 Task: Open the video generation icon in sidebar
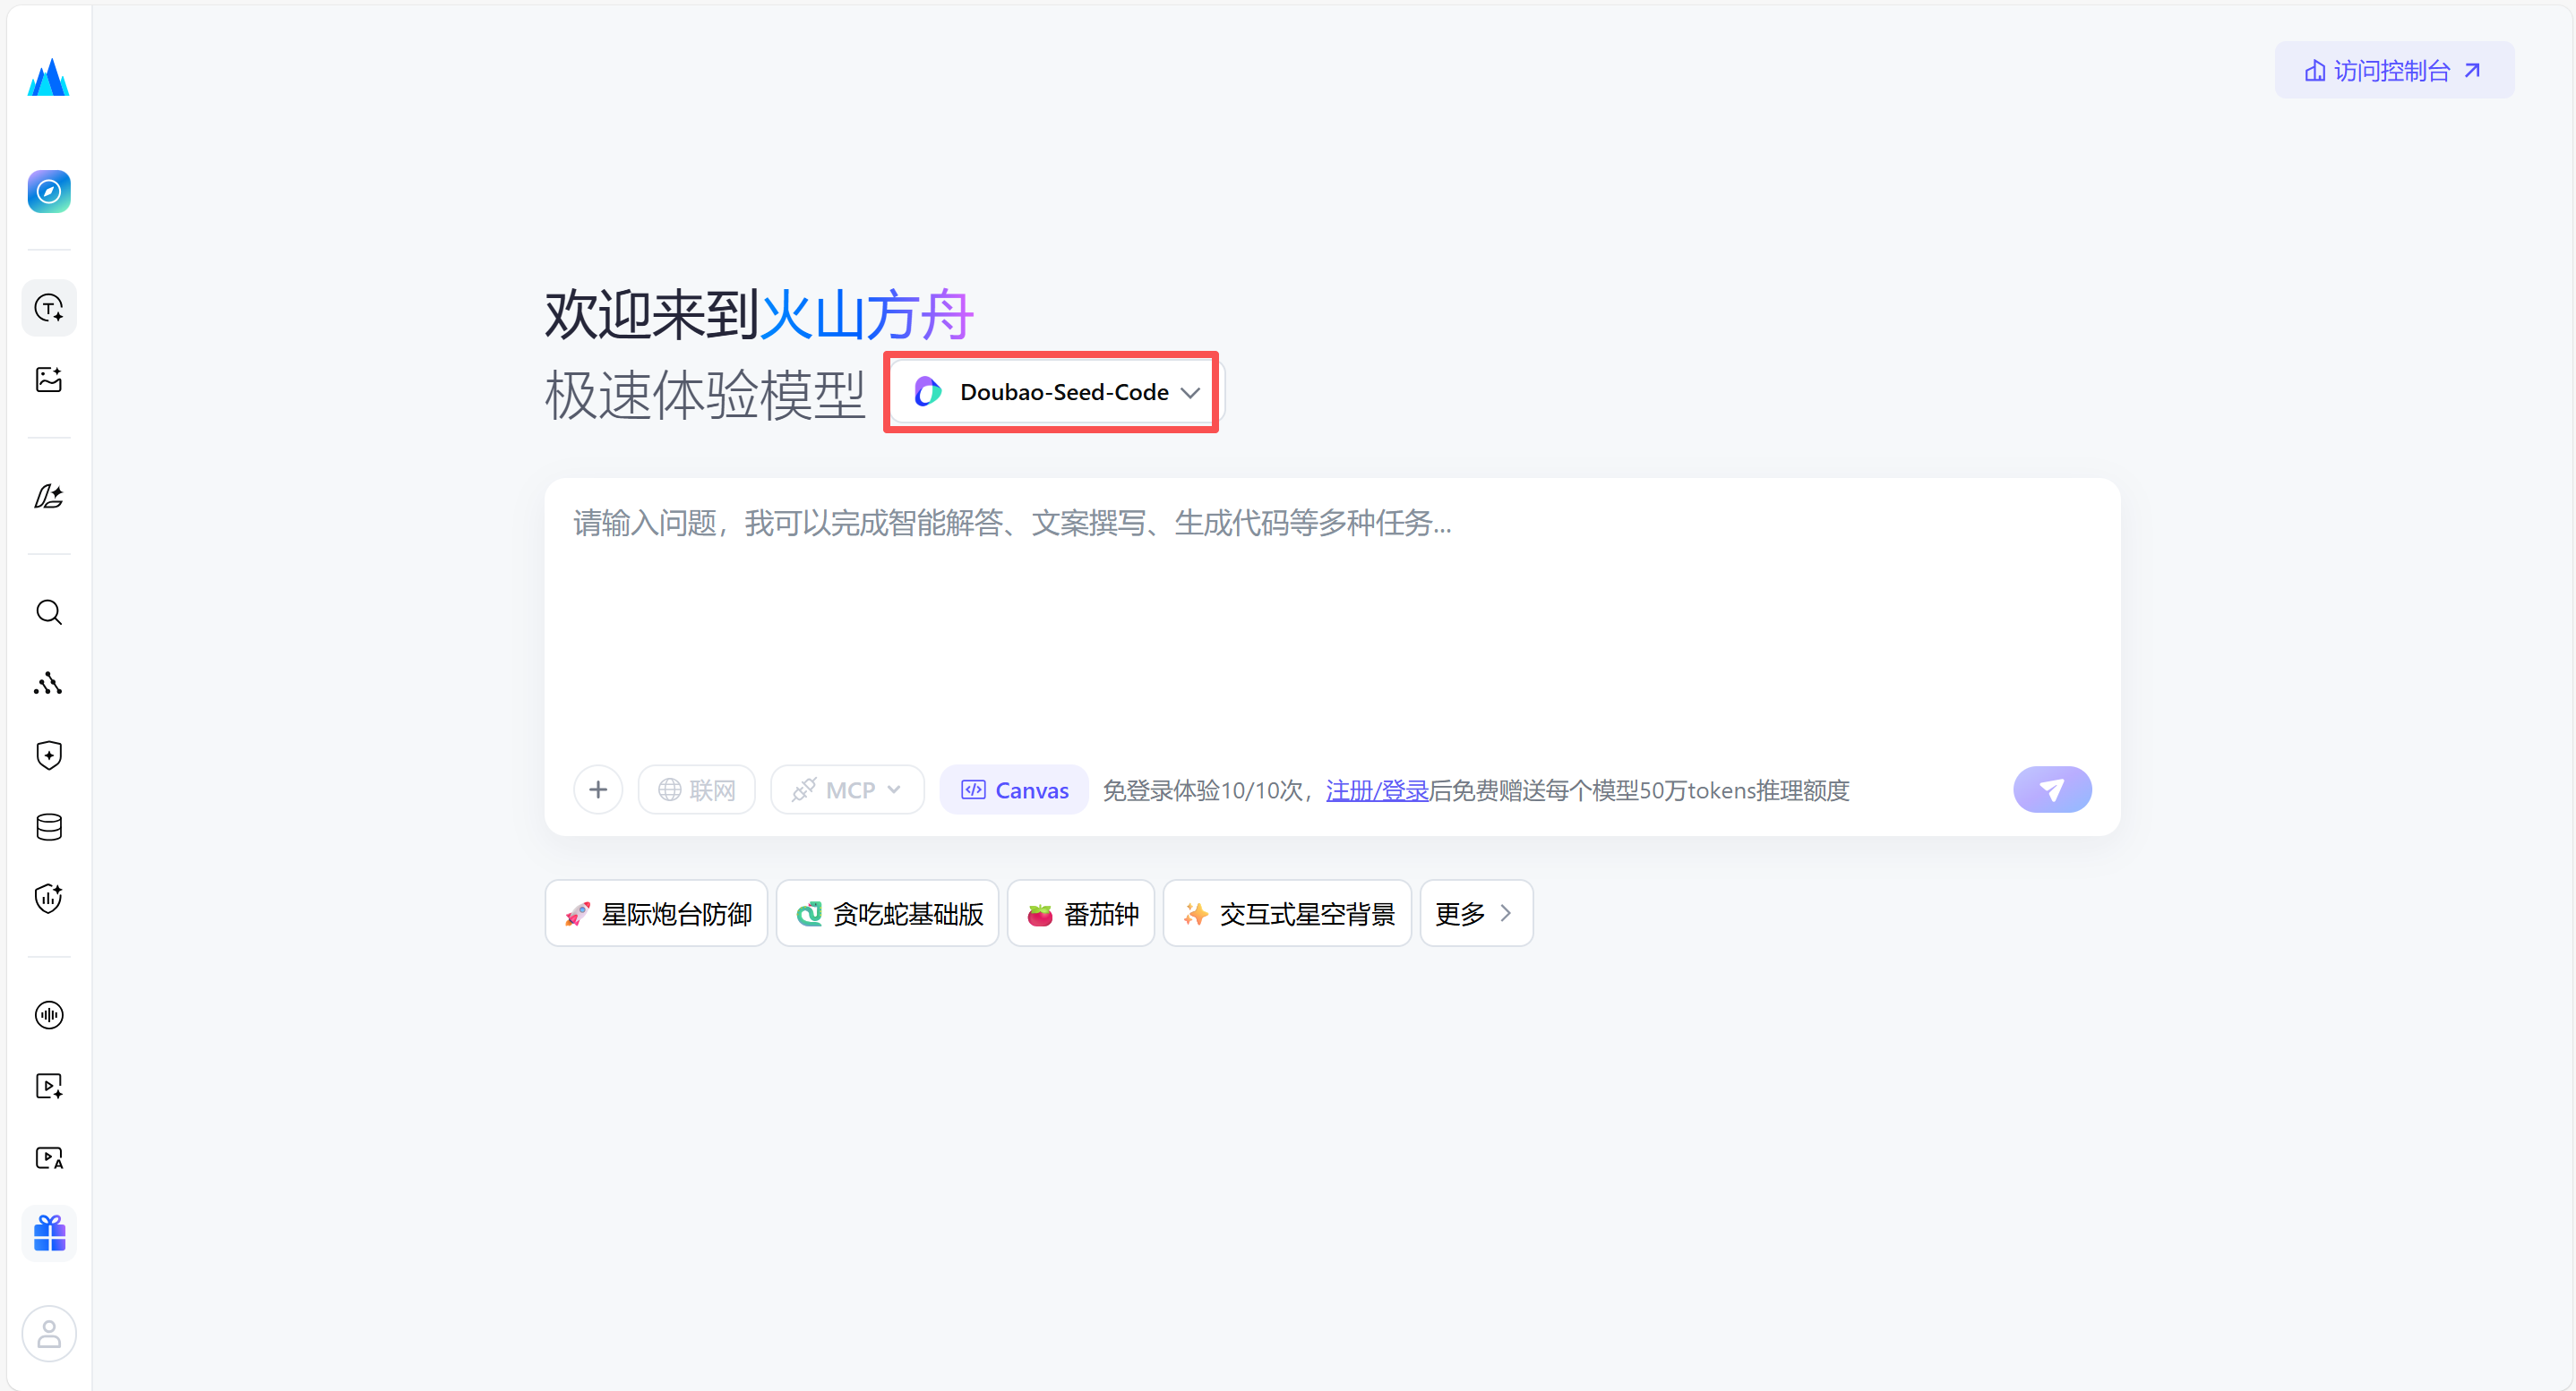click(48, 1085)
